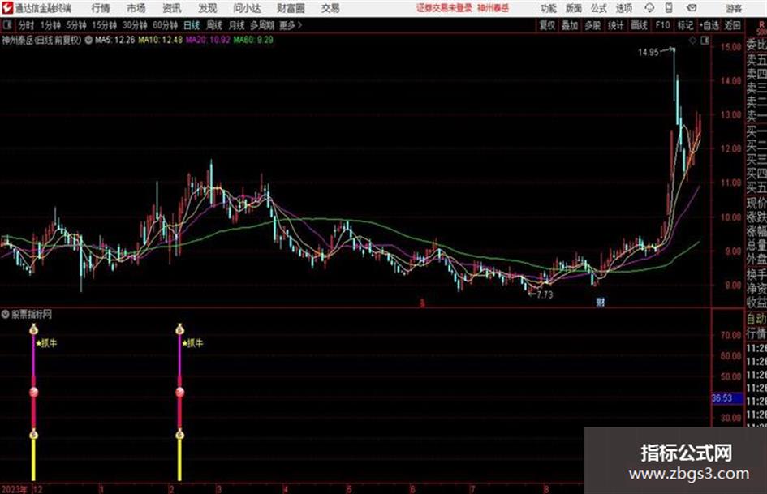The image size is (767, 494).
Task: Open the 版面 menu
Action: pos(573,8)
